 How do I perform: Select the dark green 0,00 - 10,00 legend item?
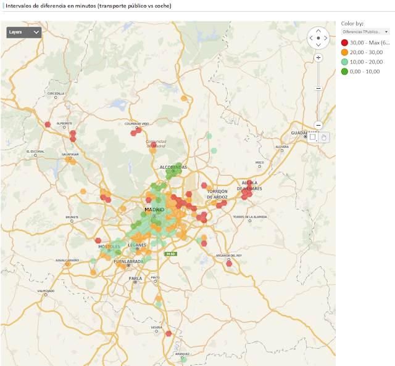pyautogui.click(x=364, y=72)
